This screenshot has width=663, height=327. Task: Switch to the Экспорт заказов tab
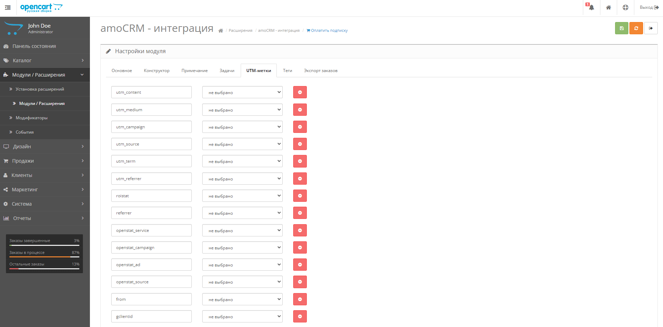pos(320,70)
